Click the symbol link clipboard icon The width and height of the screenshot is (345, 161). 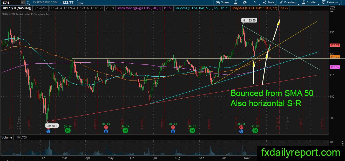tap(28, 2)
